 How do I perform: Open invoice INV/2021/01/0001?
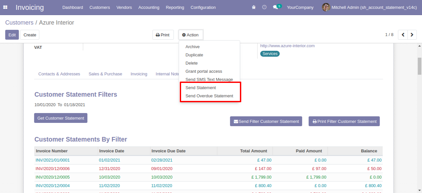[53, 160]
